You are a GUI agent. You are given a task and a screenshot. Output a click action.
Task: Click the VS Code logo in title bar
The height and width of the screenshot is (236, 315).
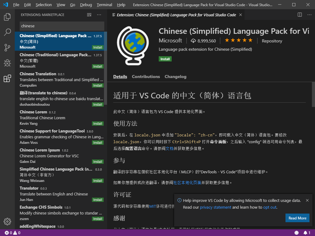tap(6, 4)
